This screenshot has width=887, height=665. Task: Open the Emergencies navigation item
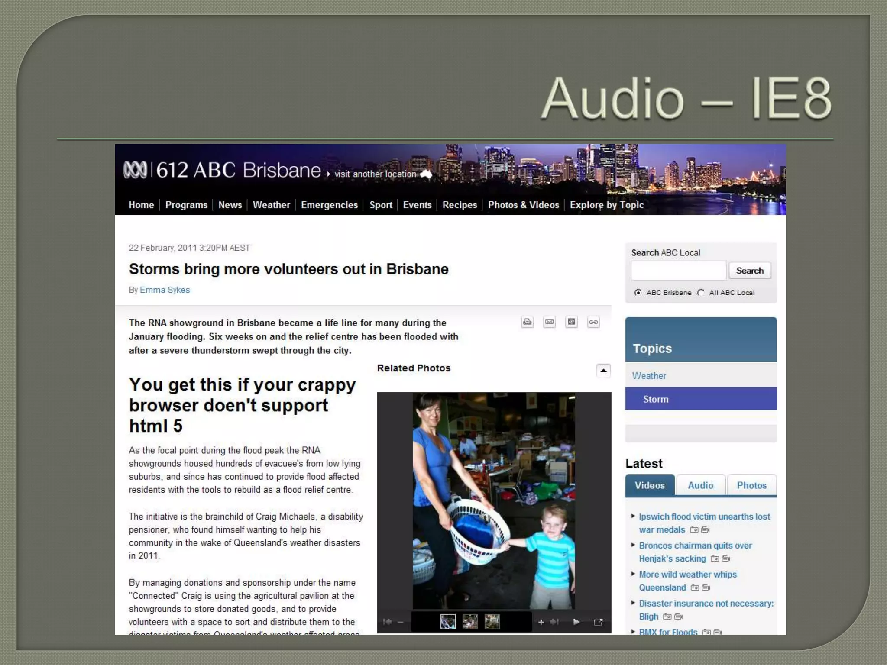click(329, 205)
